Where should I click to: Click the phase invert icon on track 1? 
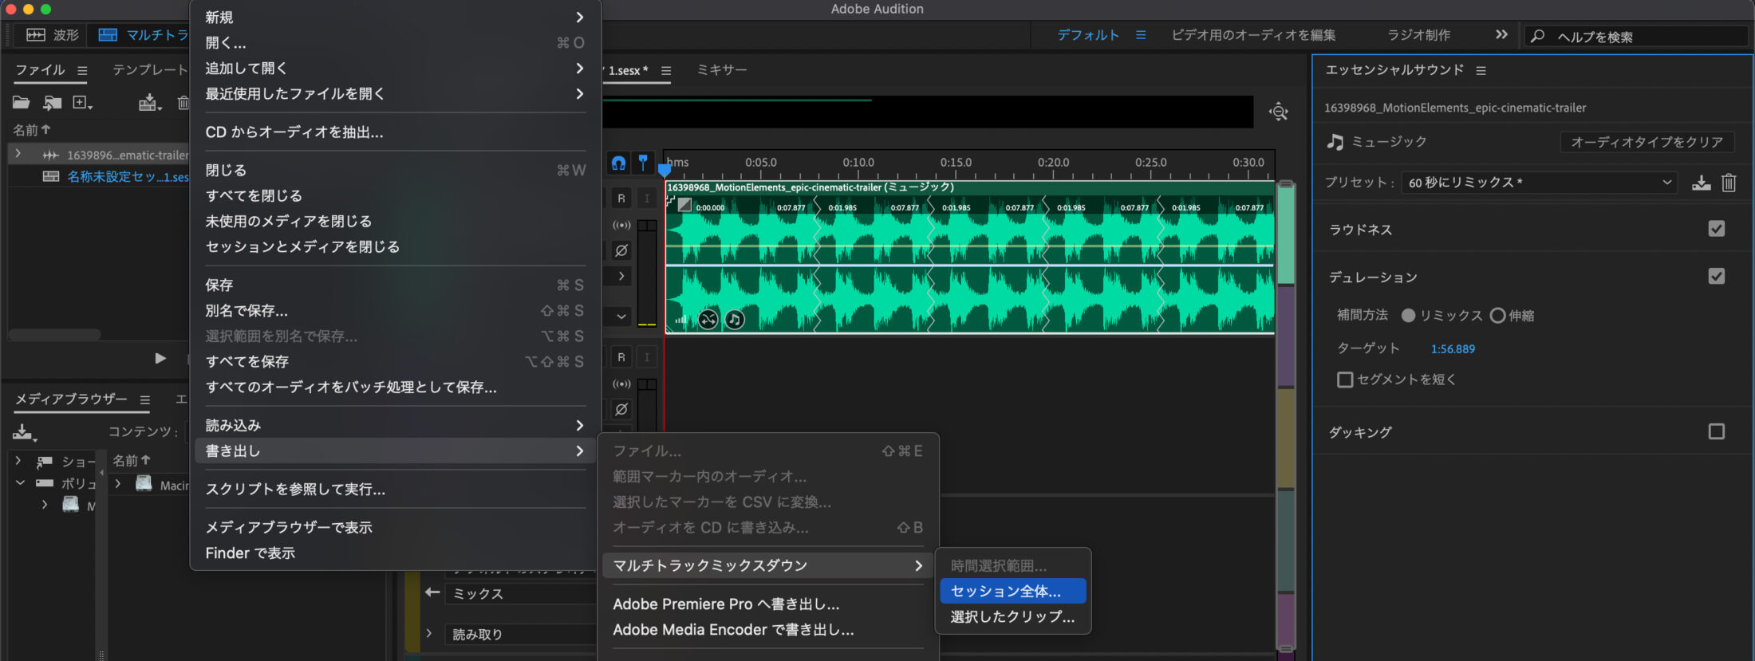coord(621,250)
